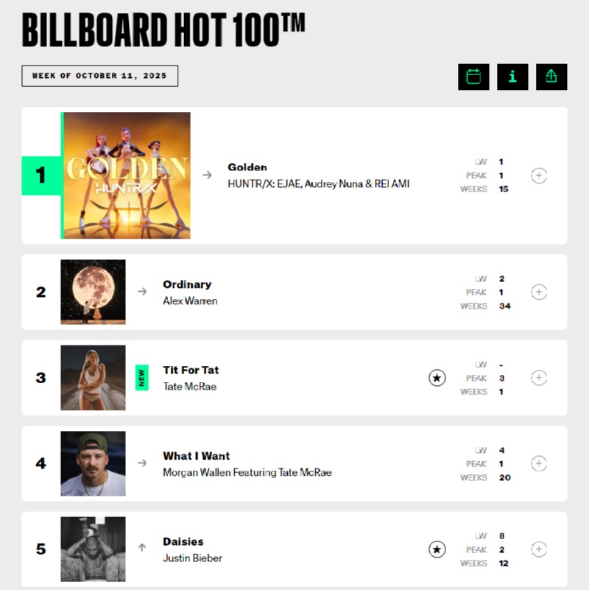
Task: Open the calendar date picker icon
Action: pos(473,77)
